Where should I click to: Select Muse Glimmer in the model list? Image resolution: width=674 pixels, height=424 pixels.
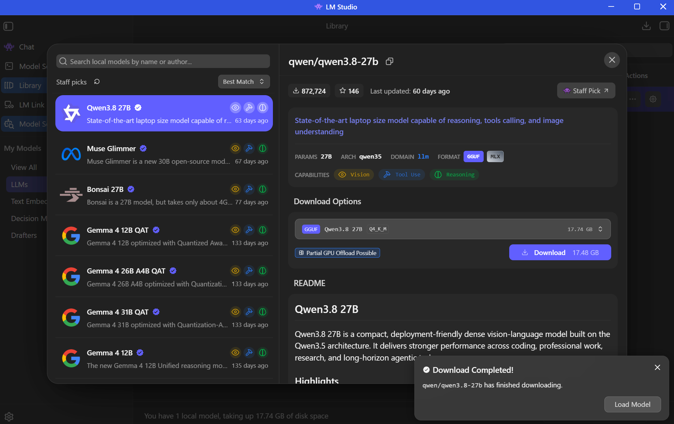click(x=164, y=154)
